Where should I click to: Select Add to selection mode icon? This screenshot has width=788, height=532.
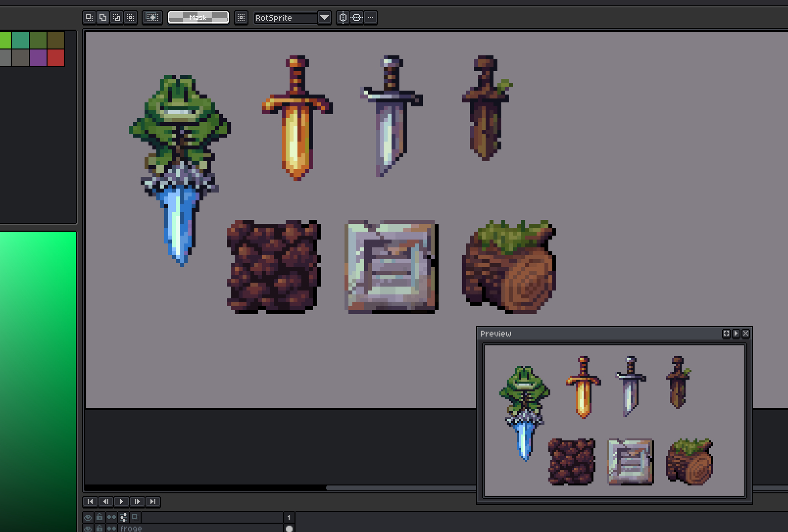click(x=102, y=18)
